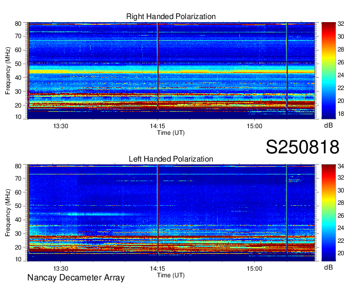Click Time (UT) label under Right Handed plot
The image size is (350, 284).
click(x=171, y=133)
